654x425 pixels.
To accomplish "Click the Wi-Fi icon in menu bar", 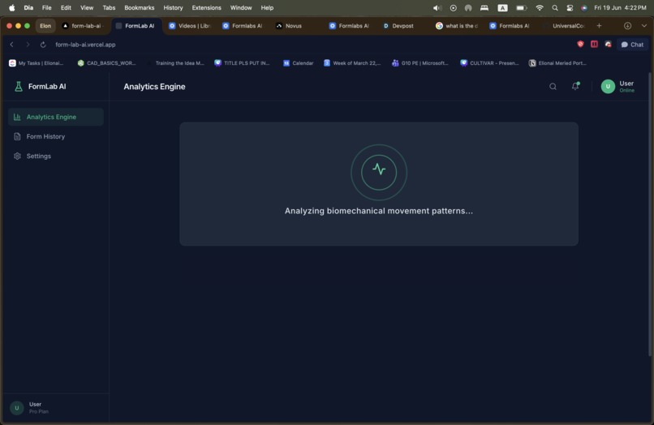I will (540, 8).
